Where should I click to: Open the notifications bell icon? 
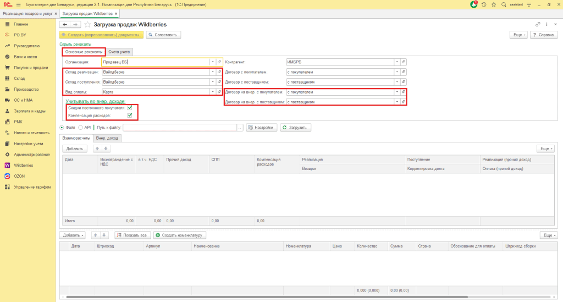coord(474,4)
